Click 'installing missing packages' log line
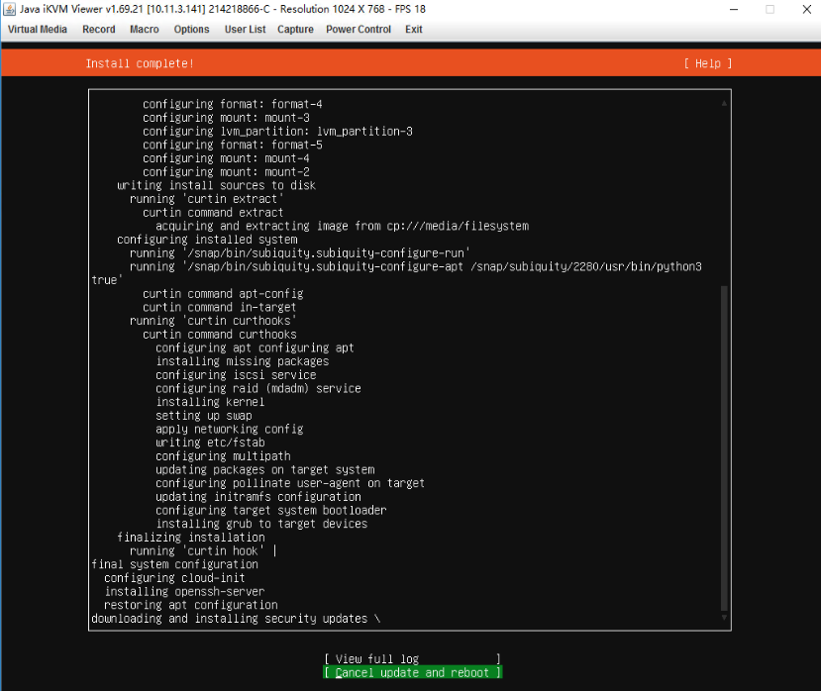The height and width of the screenshot is (691, 821). pos(243,361)
